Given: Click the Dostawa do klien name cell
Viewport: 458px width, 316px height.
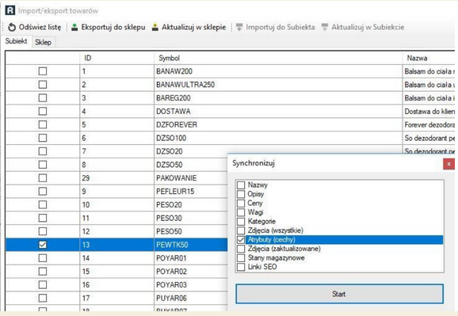Looking at the screenshot, I should click(x=429, y=111).
